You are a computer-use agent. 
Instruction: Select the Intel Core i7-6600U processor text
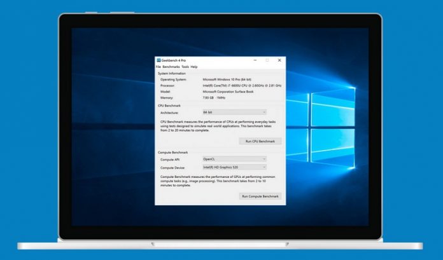point(242,86)
